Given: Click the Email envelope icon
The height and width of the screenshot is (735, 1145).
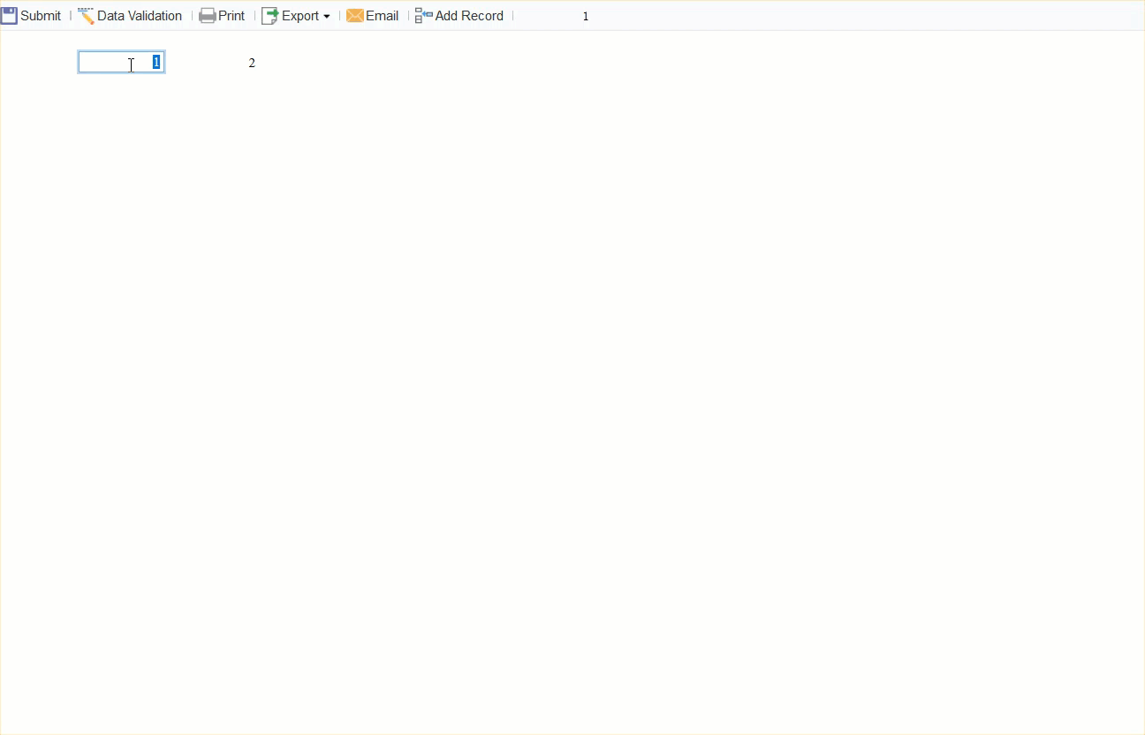Looking at the screenshot, I should [x=356, y=15].
